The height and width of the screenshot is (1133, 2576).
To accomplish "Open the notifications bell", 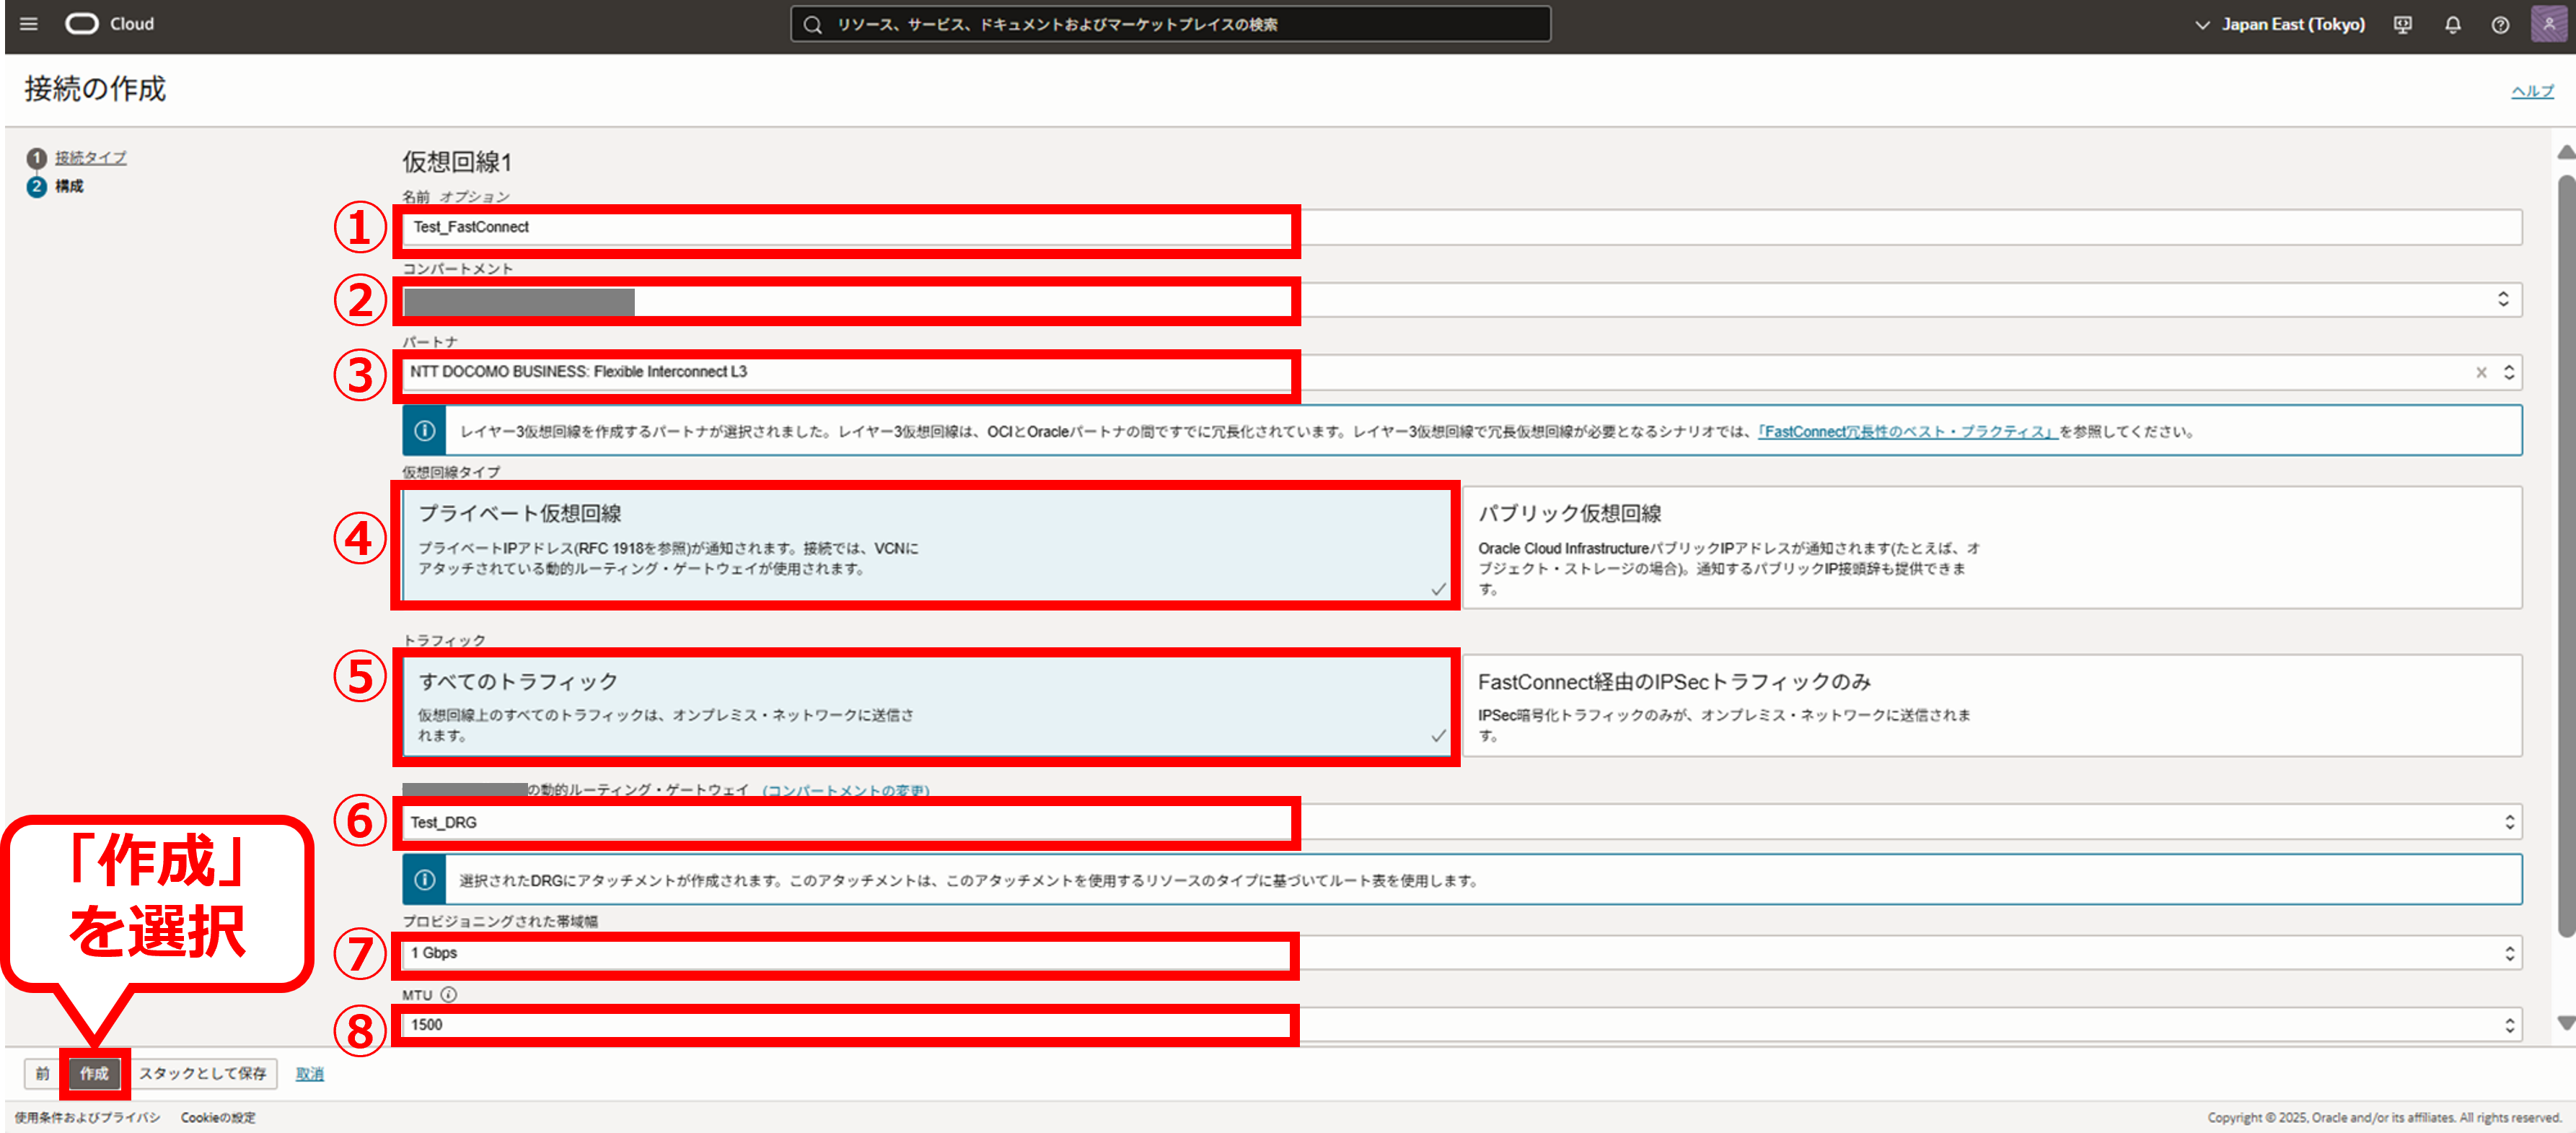I will (x=2452, y=25).
